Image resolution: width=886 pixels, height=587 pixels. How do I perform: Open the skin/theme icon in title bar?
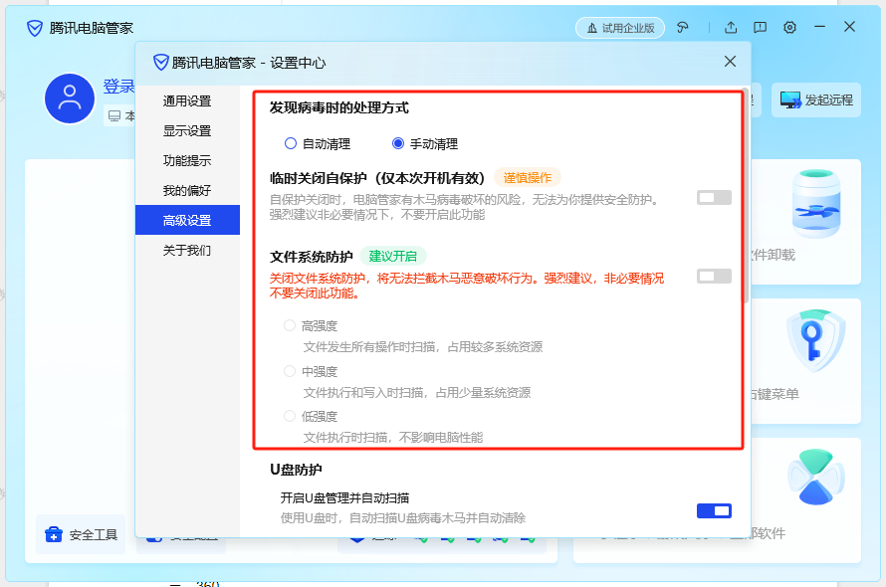pyautogui.click(x=683, y=27)
